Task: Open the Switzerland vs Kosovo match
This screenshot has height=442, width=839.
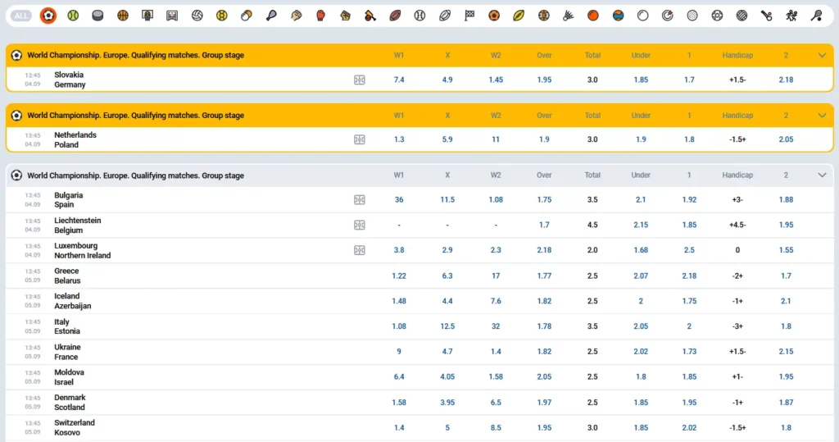Action: (x=75, y=427)
